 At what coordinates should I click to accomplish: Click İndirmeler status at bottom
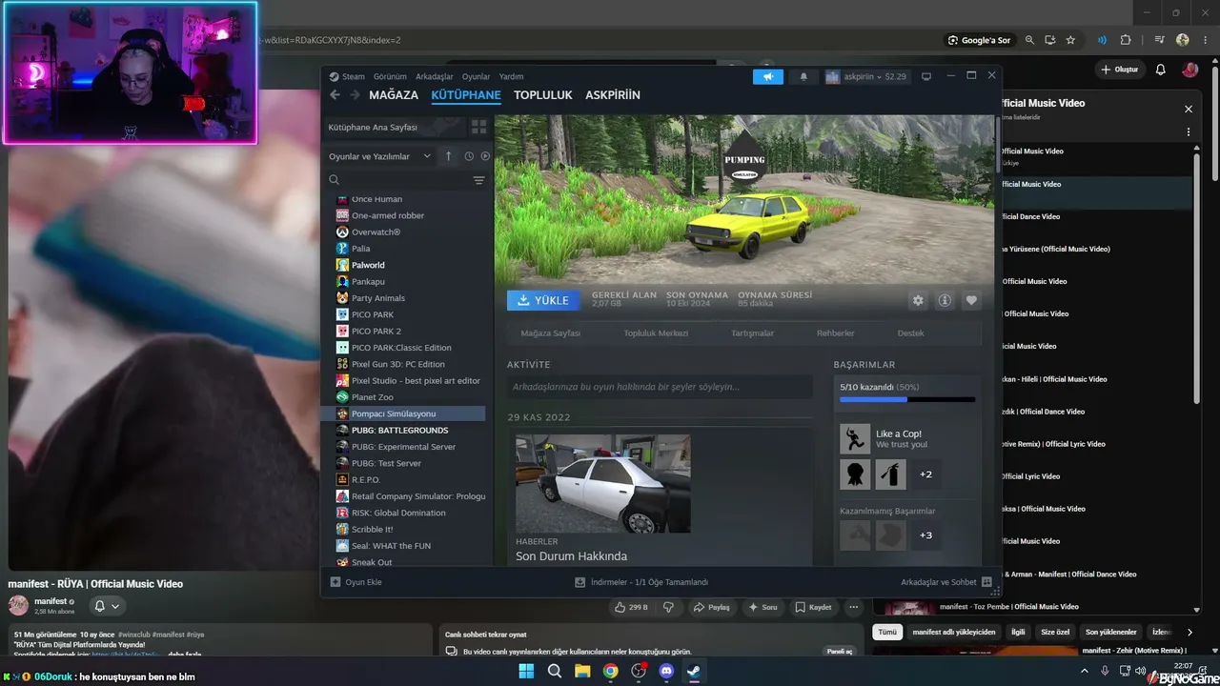coord(641,582)
